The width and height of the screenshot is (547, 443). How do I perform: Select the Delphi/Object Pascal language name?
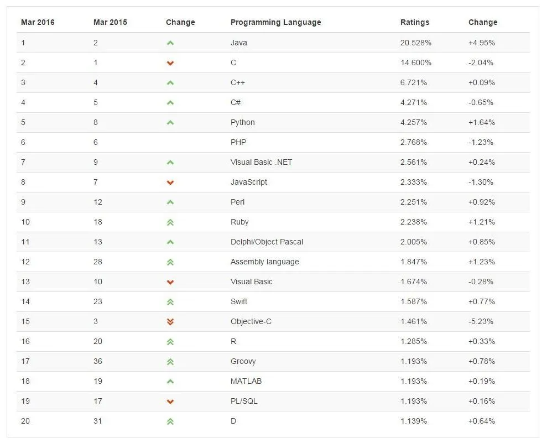click(x=267, y=242)
